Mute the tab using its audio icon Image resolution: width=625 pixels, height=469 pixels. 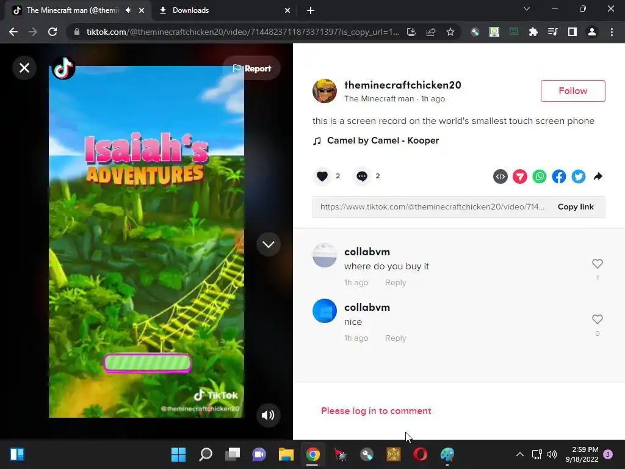point(128,10)
